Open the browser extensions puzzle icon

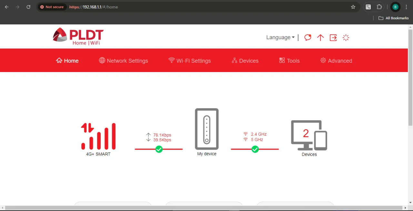[379, 7]
